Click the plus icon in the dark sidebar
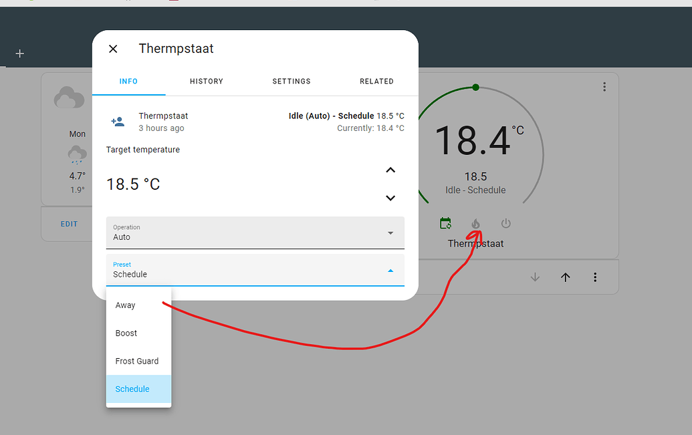The image size is (692, 435). (19, 53)
